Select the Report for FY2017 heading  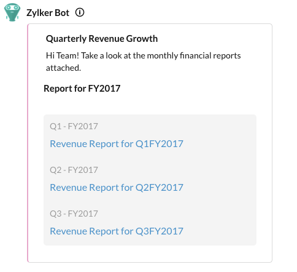[82, 89]
